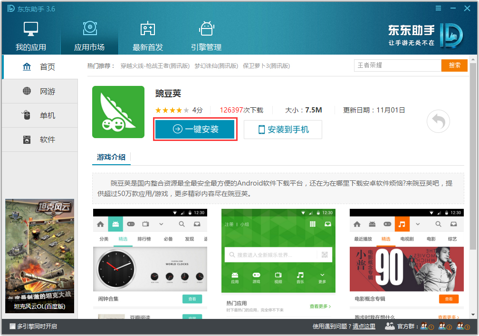
Task: Open official group 2 icon
Action: (x=445, y=327)
